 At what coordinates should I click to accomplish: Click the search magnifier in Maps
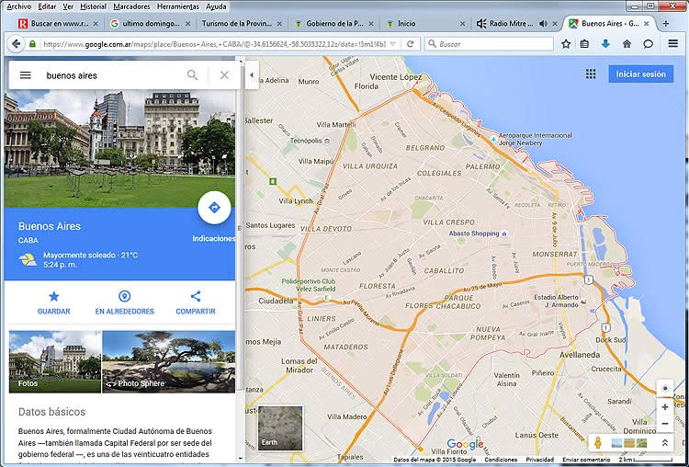(x=193, y=75)
